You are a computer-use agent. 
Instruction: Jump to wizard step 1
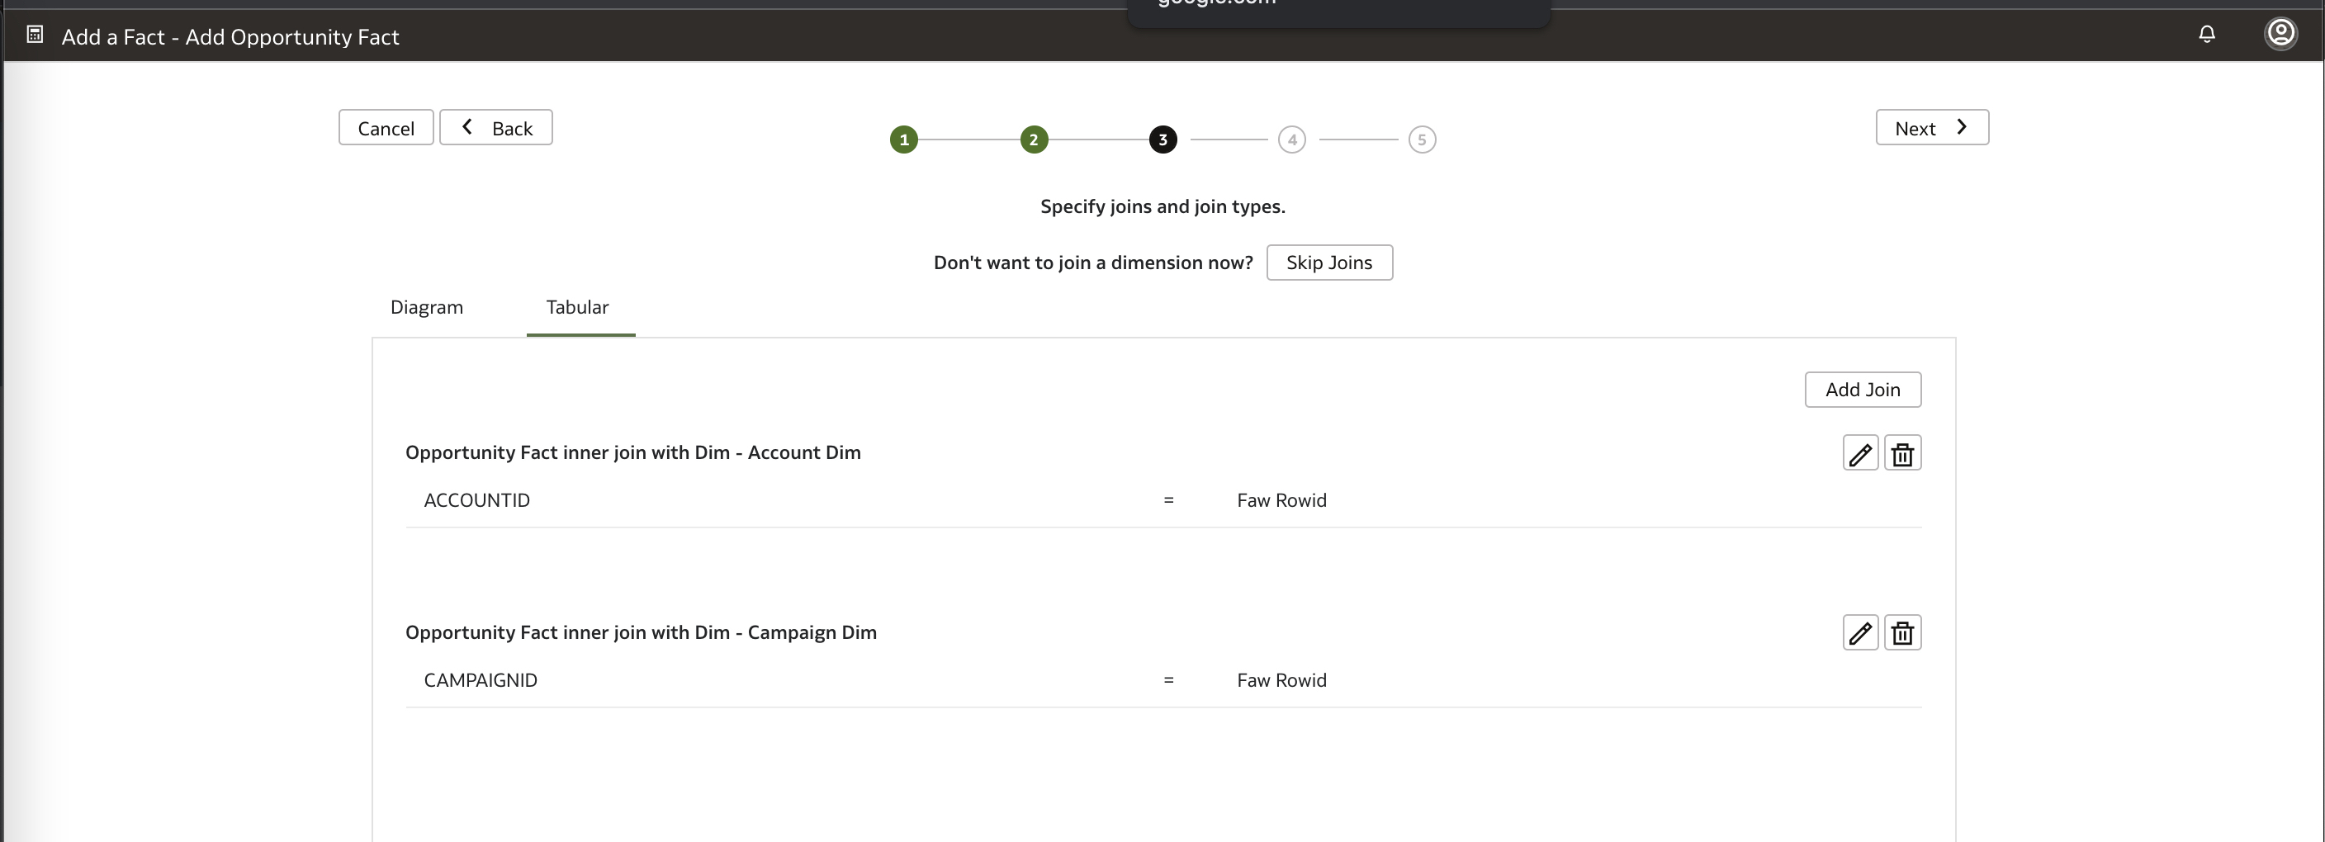903,139
